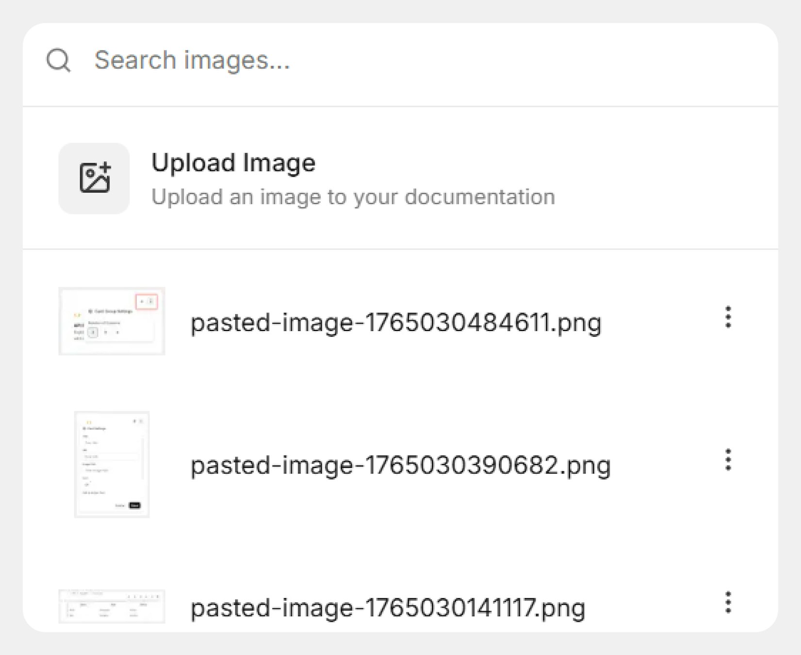
Task: Show kebab menu for pasted-image-1765030141117.png
Action: 728,603
